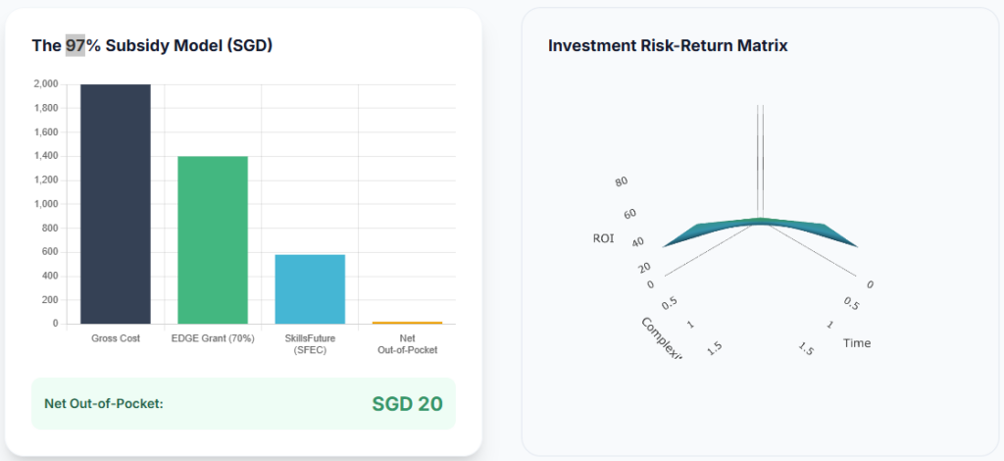
Task: Click the vertical spike on the 3D plot
Action: tap(760, 161)
